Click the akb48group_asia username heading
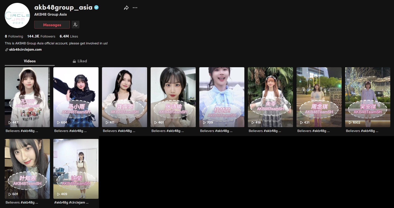 tap(63, 7)
